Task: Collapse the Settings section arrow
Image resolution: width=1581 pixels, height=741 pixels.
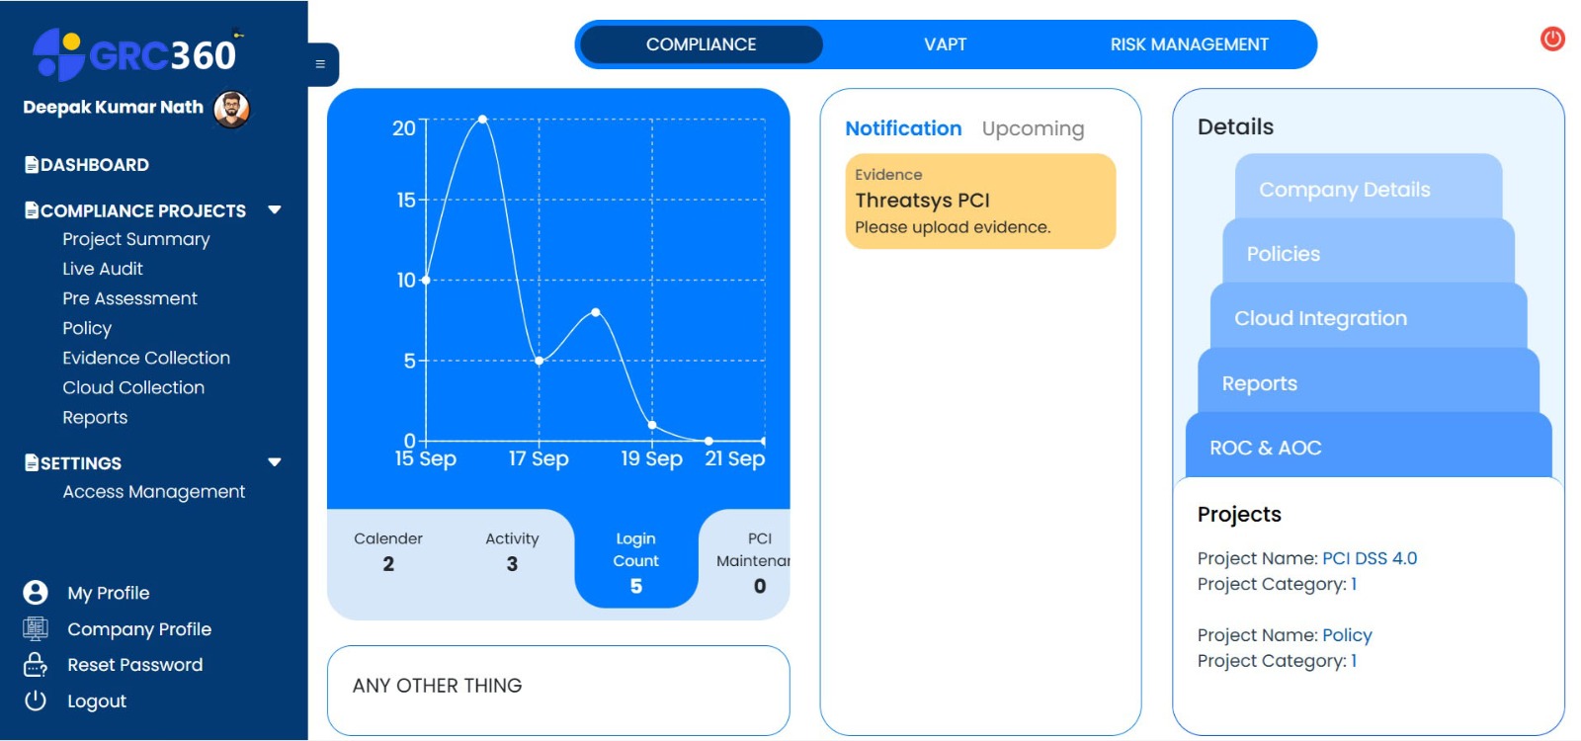Action: tap(275, 462)
